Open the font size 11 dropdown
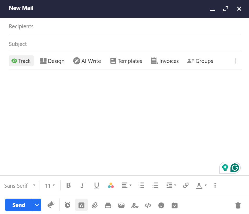Screen dimensions: 249x214 pos(50,186)
